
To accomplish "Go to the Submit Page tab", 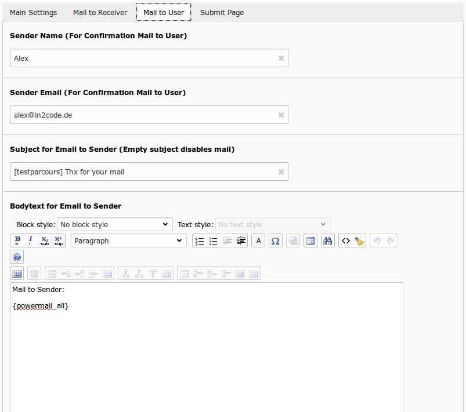I will pyautogui.click(x=222, y=13).
